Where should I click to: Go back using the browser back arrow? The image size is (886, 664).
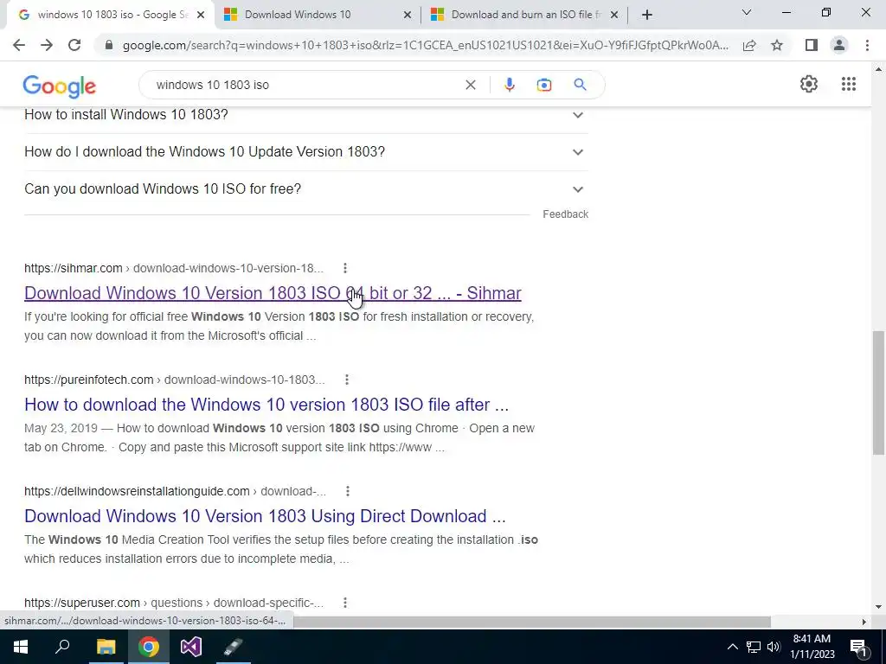coord(19,45)
